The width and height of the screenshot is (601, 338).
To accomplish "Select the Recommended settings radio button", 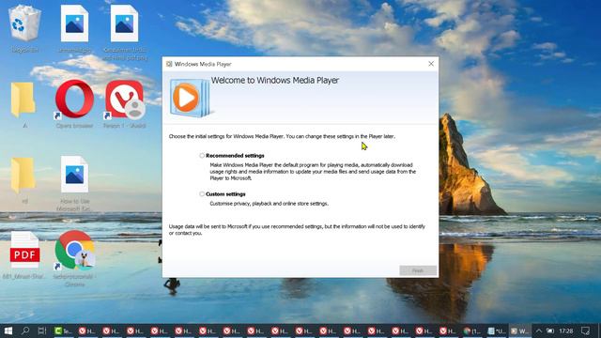I will (x=202, y=156).
